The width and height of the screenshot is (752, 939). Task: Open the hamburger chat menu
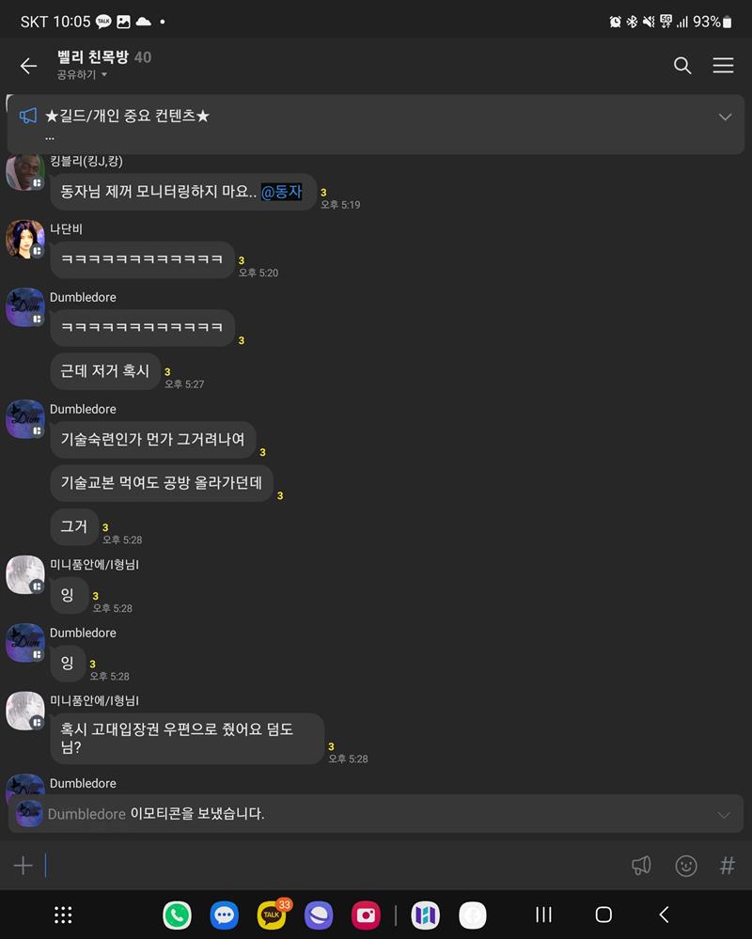point(723,65)
